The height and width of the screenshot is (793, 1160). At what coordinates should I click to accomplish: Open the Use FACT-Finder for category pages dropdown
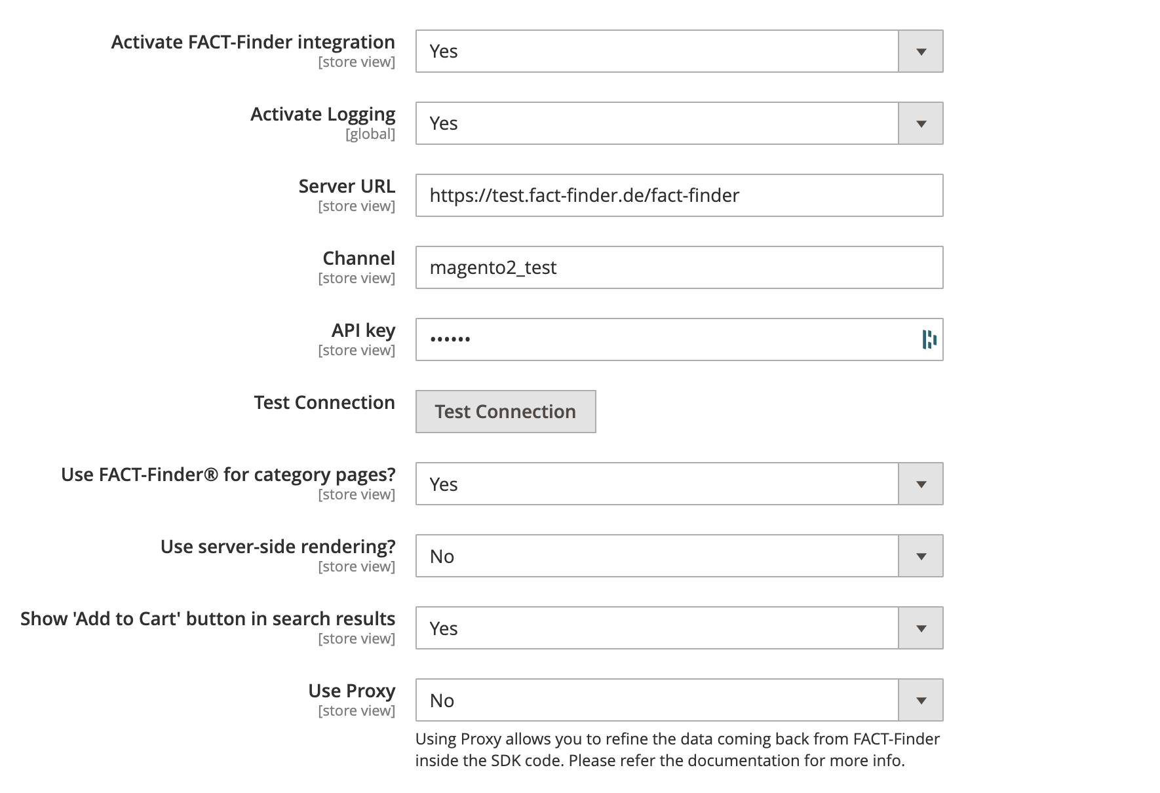click(x=655, y=483)
